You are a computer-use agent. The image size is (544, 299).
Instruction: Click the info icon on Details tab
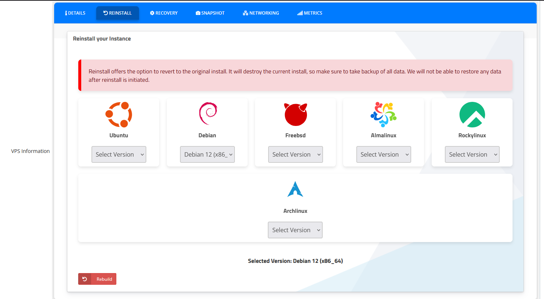pyautogui.click(x=66, y=13)
